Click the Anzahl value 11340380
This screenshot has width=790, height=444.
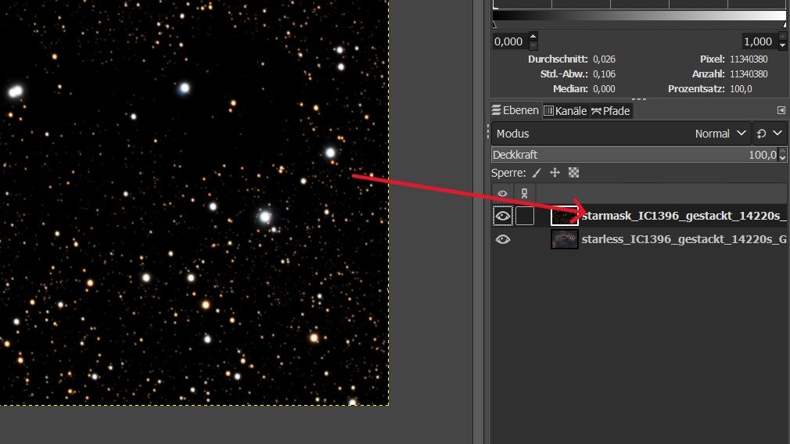[x=749, y=74]
